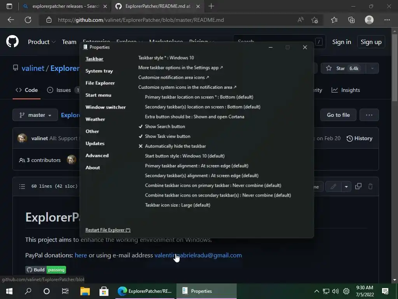
Task: Star the repository button
Action: coord(344,68)
